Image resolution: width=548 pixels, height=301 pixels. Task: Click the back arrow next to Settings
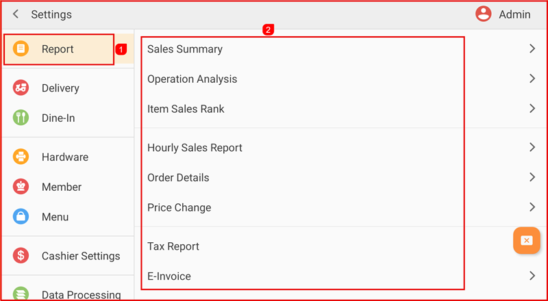[16, 14]
